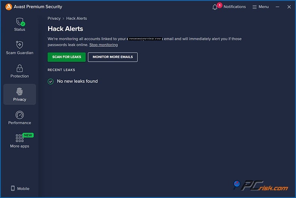Click the No new leaks found checkmark
296x198 pixels.
pyautogui.click(x=51, y=81)
